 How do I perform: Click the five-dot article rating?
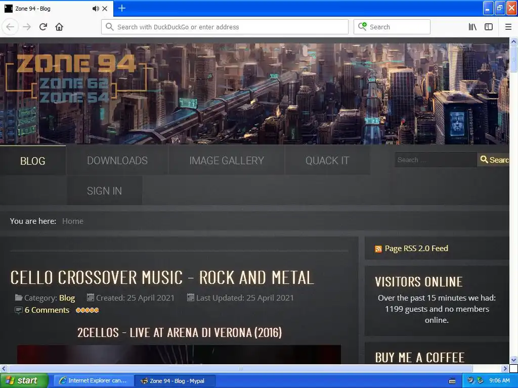87,310
